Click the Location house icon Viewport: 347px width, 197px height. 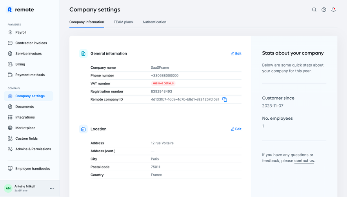[83, 129]
